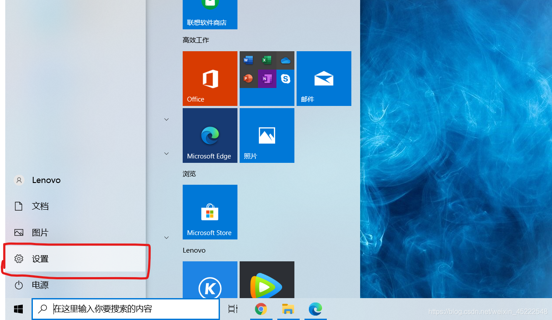The image size is (552, 320).
Task: Open the 电源 power menu
Action: tap(75, 285)
